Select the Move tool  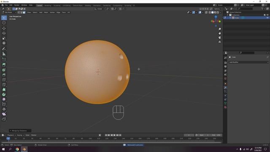pos(4,28)
